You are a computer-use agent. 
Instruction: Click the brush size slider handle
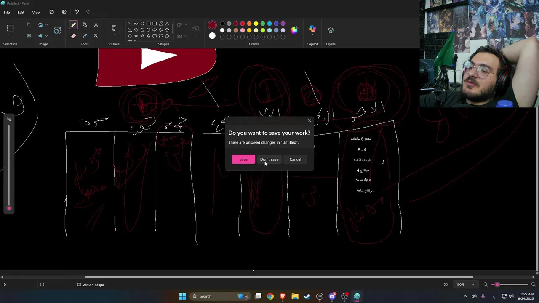8,208
